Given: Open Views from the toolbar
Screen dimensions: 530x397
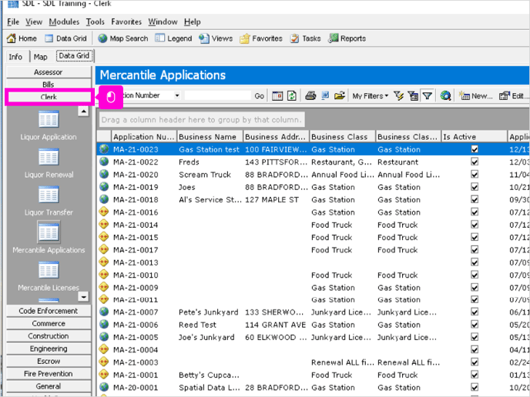Looking at the screenshot, I should (216, 38).
